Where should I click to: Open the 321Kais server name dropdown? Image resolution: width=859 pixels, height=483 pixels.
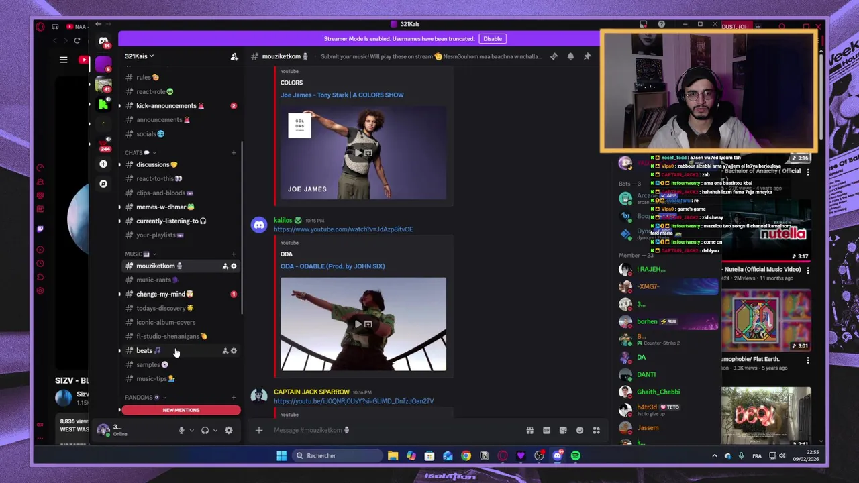click(x=139, y=56)
